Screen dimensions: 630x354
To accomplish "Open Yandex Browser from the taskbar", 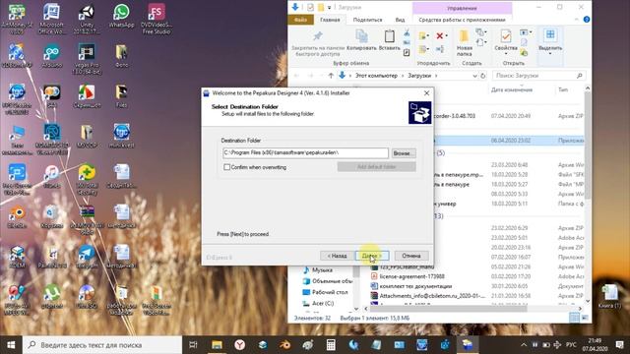I will 240,345.
